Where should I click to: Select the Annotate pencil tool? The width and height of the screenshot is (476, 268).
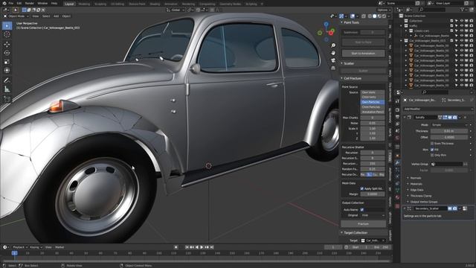7,80
